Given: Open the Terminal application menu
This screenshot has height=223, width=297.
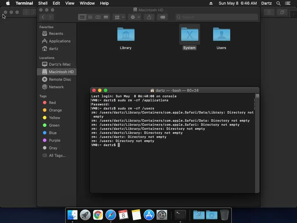Looking at the screenshot, I should coord(24,3).
